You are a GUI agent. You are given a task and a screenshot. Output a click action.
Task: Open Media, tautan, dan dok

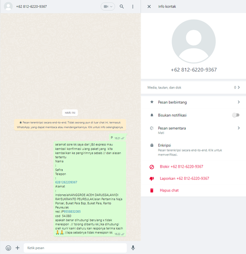pos(193,87)
